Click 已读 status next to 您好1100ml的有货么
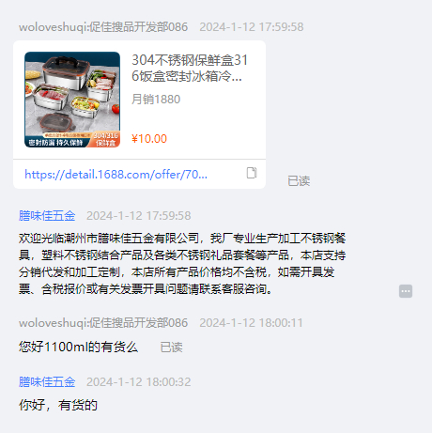 [171, 348]
